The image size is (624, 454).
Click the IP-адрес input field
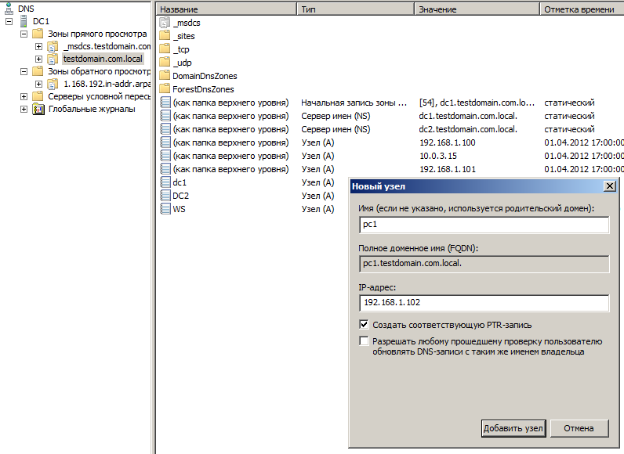pos(484,303)
